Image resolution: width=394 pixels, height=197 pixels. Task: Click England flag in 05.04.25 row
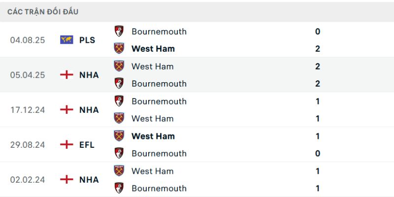coord(66,75)
